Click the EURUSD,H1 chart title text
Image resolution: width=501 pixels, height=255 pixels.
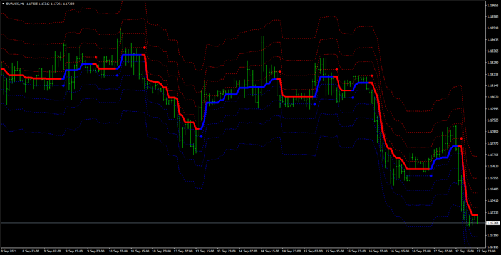[15, 4]
